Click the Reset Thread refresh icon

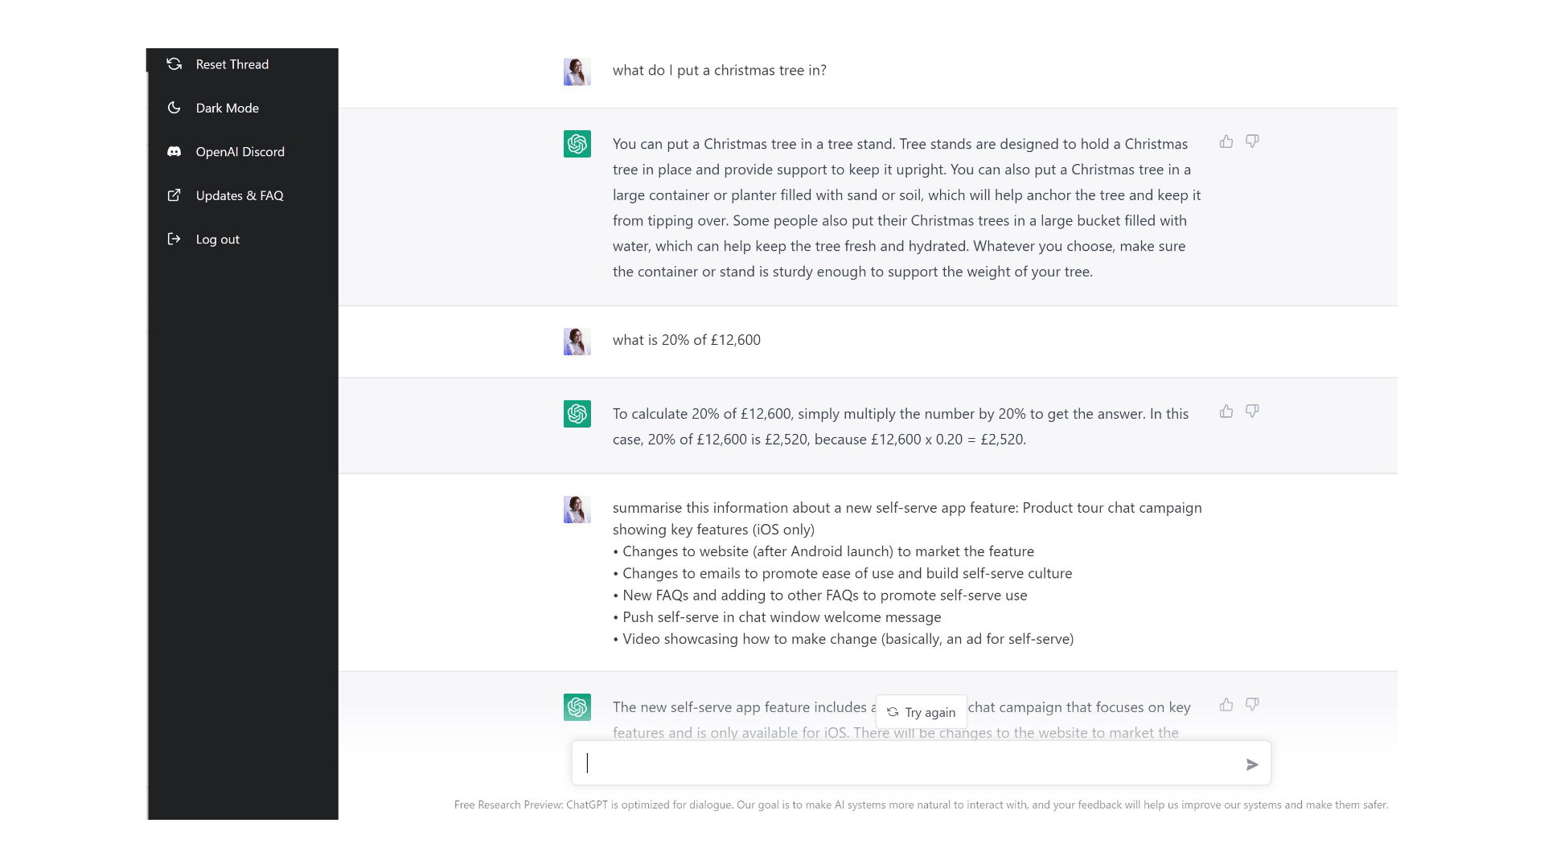(x=174, y=64)
